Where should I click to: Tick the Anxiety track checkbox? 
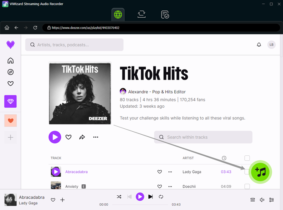click(x=247, y=186)
